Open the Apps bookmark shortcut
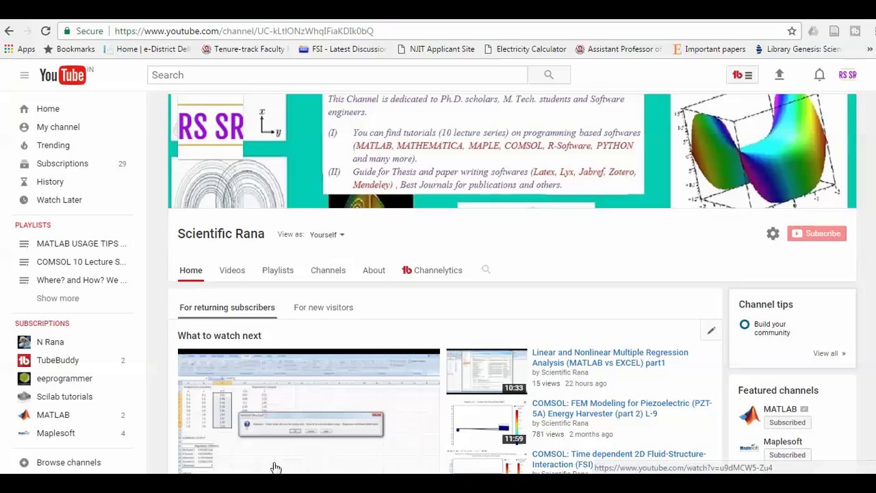Screen dimensions: 876x493 (x=20, y=49)
